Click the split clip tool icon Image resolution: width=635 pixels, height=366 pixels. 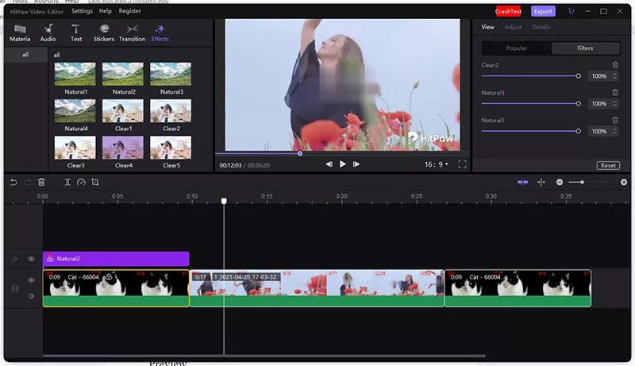(67, 182)
